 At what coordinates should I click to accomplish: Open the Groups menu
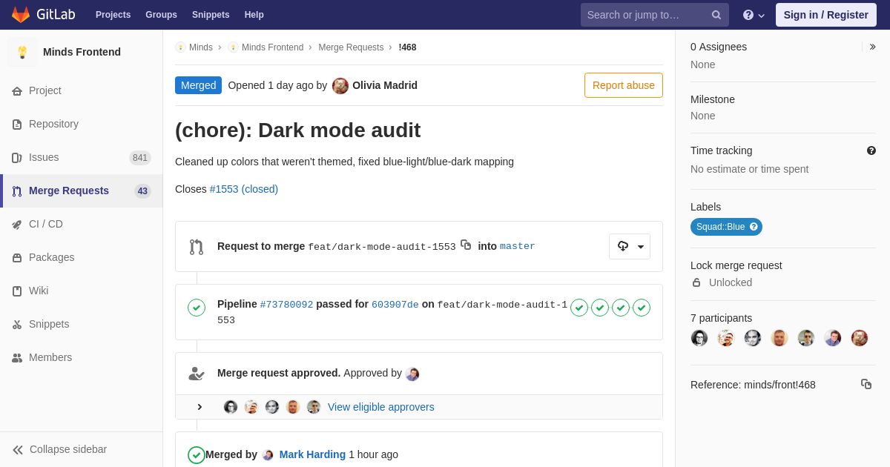(x=161, y=15)
